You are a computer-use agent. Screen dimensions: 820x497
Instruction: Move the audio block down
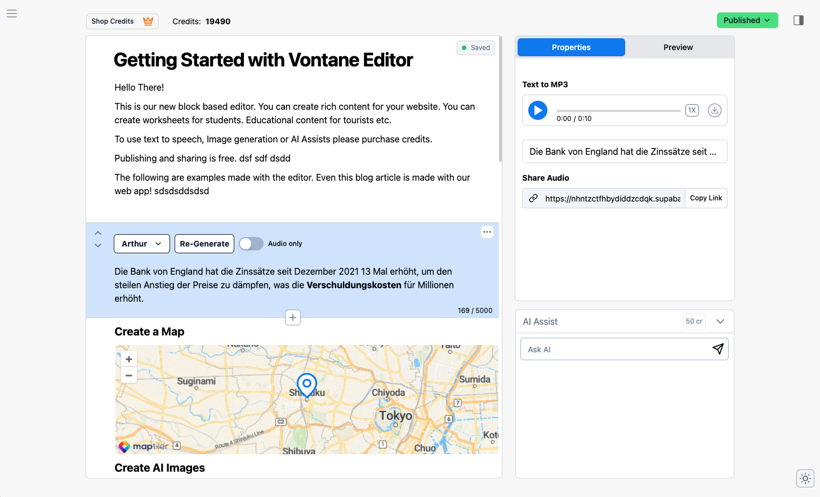coord(98,245)
